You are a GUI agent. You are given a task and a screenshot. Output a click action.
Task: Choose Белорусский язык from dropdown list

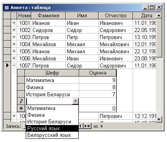[52, 135]
